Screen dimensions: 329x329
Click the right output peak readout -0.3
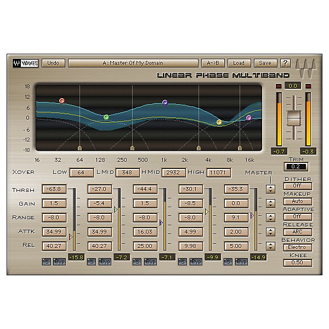pyautogui.click(x=308, y=151)
